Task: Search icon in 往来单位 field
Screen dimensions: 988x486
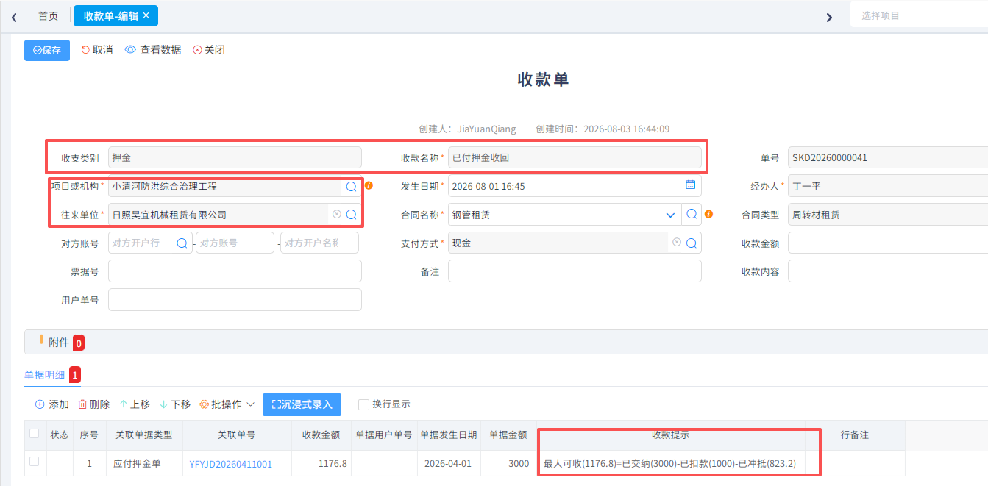Action: pyautogui.click(x=351, y=215)
